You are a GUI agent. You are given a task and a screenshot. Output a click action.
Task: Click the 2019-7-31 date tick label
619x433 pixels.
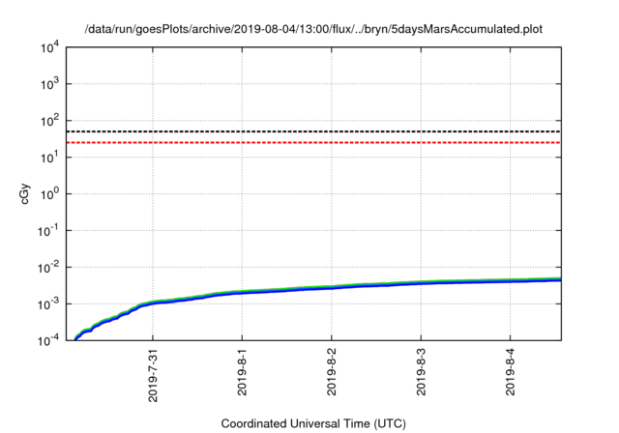[x=153, y=375]
